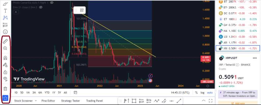
Task: Toggle visibility of Pivots Camarilla indicator
Action: pos(52,2)
